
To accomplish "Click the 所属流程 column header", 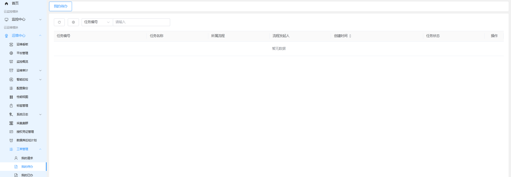I will click(218, 36).
